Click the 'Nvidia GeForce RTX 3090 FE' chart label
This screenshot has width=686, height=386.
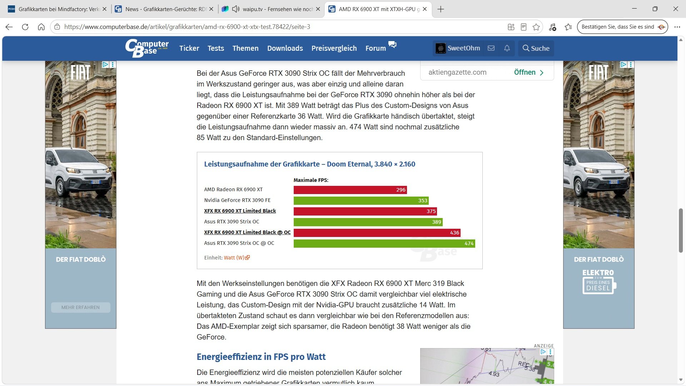click(237, 200)
